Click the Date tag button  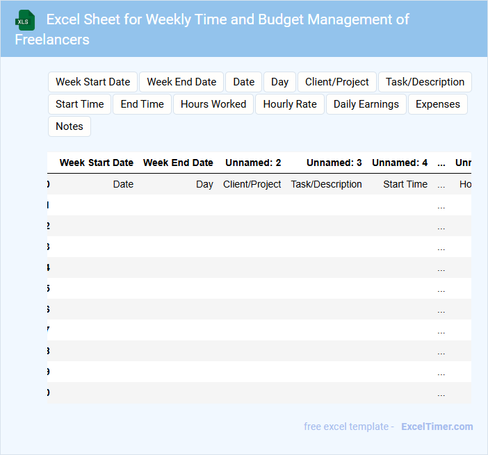point(243,82)
